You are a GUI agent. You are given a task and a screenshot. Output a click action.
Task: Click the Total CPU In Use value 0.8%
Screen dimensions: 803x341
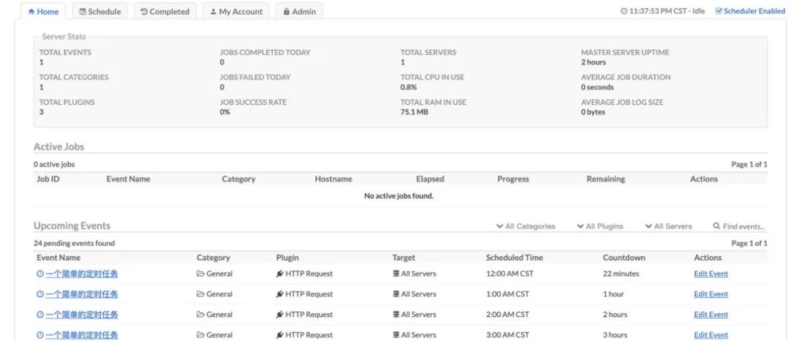click(x=409, y=87)
